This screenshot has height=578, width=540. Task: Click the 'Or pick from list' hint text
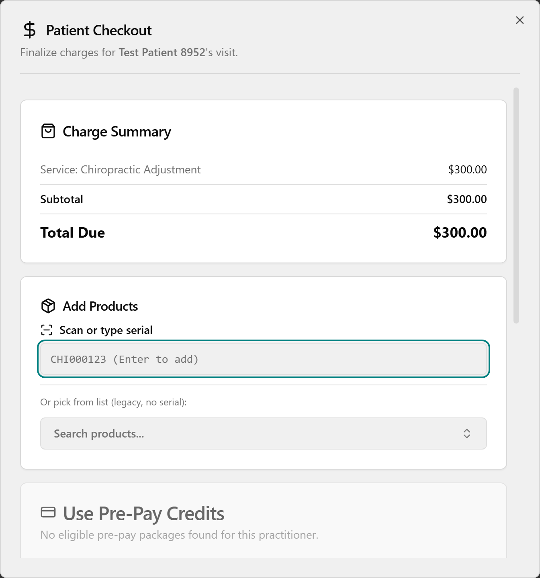[x=113, y=402]
